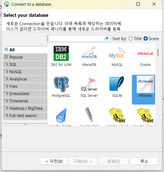Switch to the Embedded category
Screen dimensions: 164x172
[x=25, y=94]
